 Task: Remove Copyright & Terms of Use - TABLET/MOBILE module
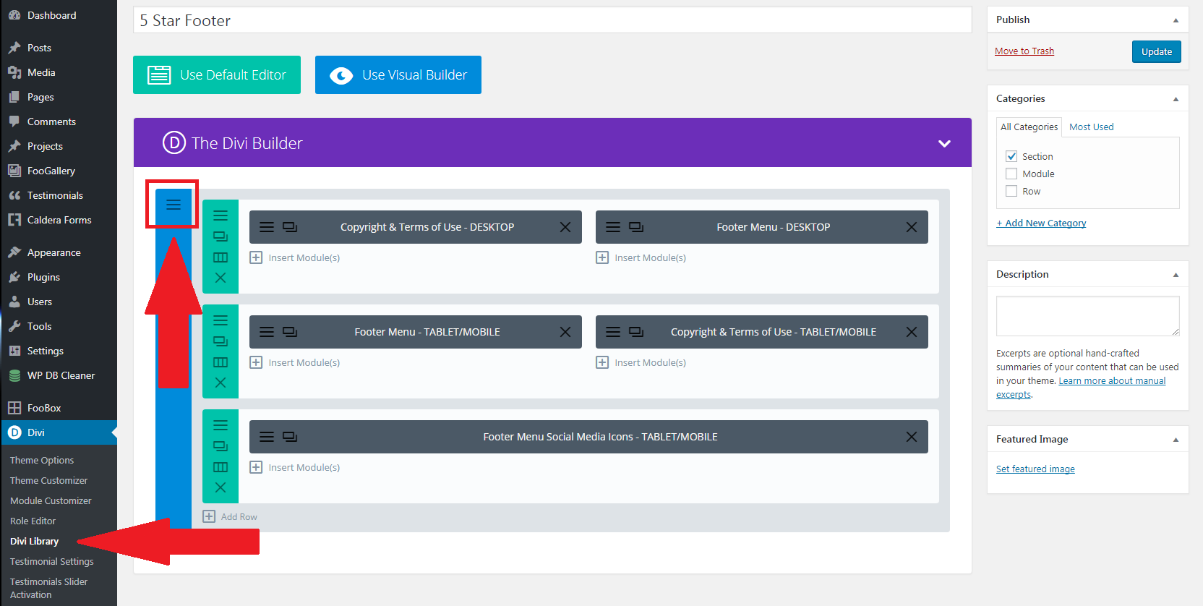pos(912,332)
